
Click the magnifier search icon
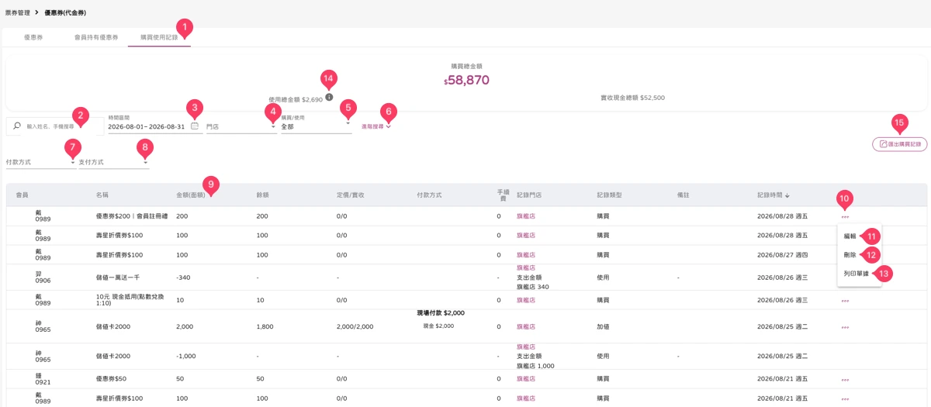tap(17, 126)
